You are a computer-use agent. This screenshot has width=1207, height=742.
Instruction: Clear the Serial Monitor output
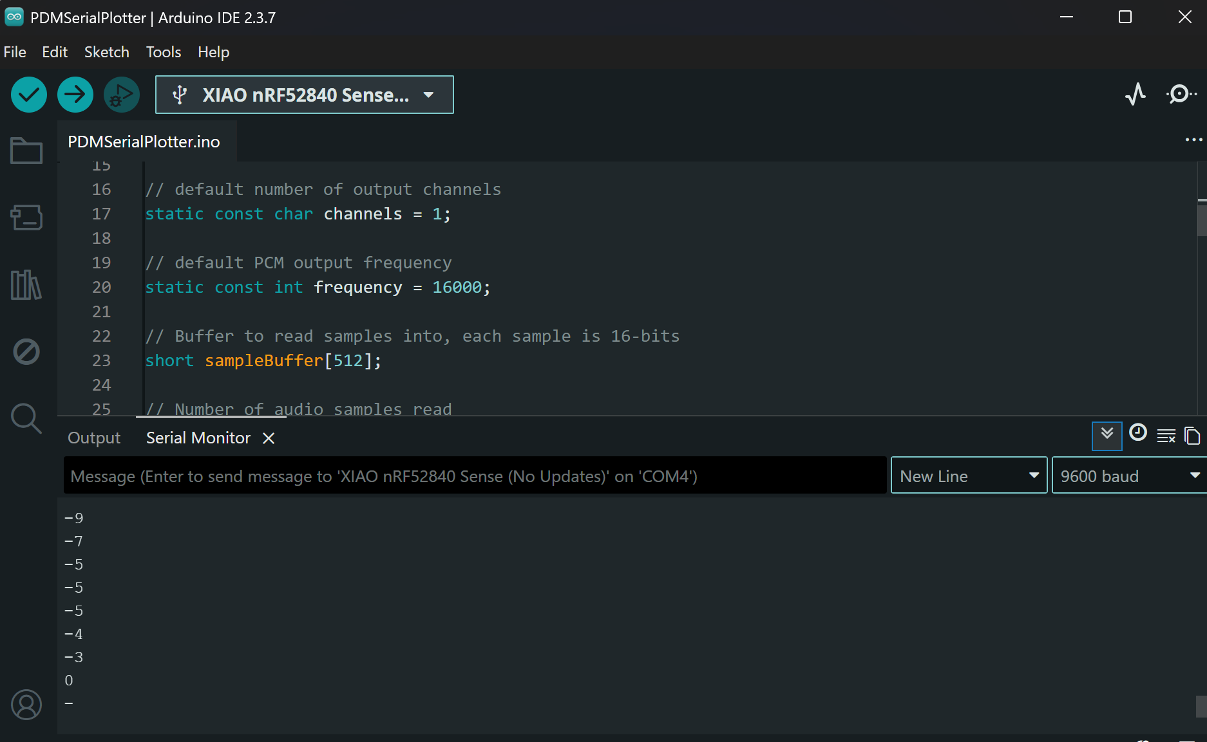pos(1166,436)
